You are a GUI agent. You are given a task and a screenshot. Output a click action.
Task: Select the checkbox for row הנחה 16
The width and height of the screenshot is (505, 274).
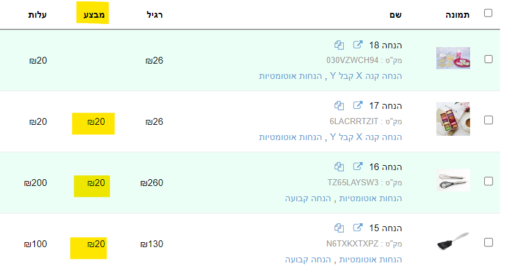[x=488, y=181]
